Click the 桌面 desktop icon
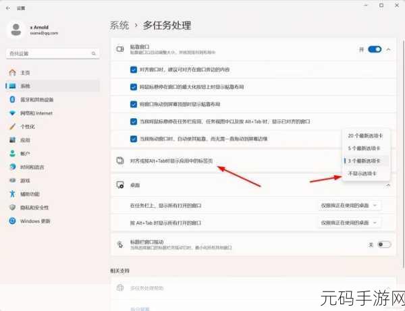 [120, 185]
